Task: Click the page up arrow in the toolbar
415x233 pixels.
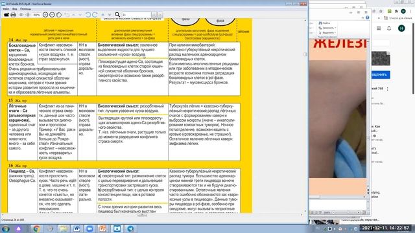Action: [103, 15]
